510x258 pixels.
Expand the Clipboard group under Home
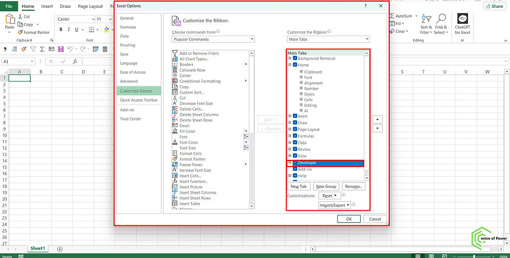coord(301,72)
